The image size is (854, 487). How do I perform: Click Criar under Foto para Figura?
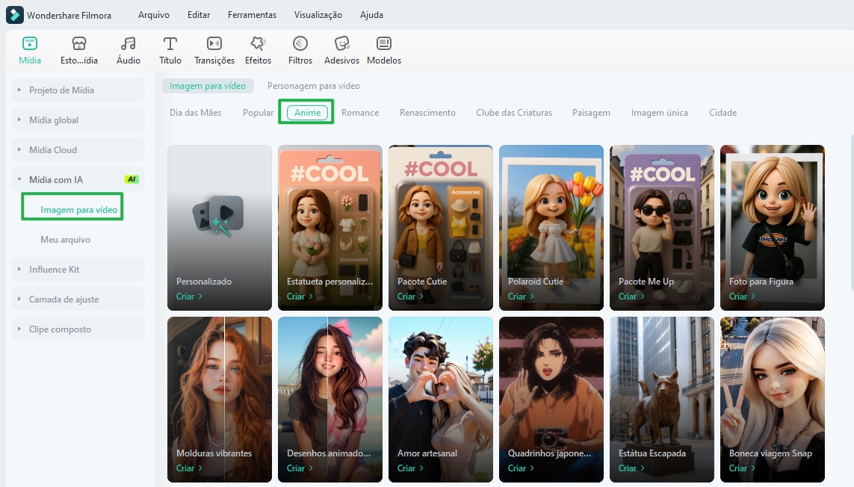point(743,297)
